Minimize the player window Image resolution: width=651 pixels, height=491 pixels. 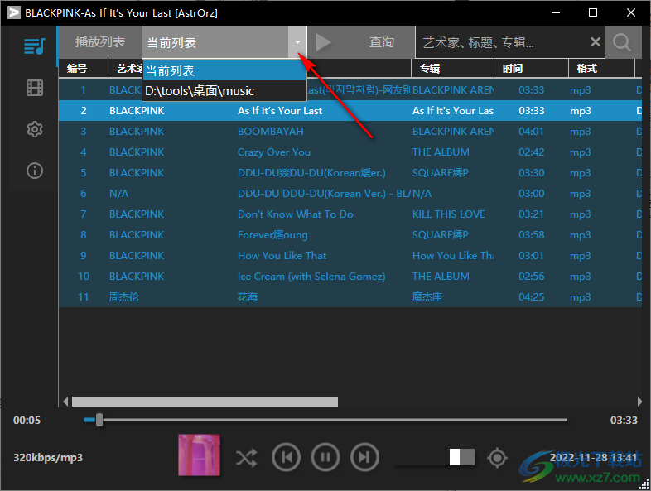click(556, 12)
